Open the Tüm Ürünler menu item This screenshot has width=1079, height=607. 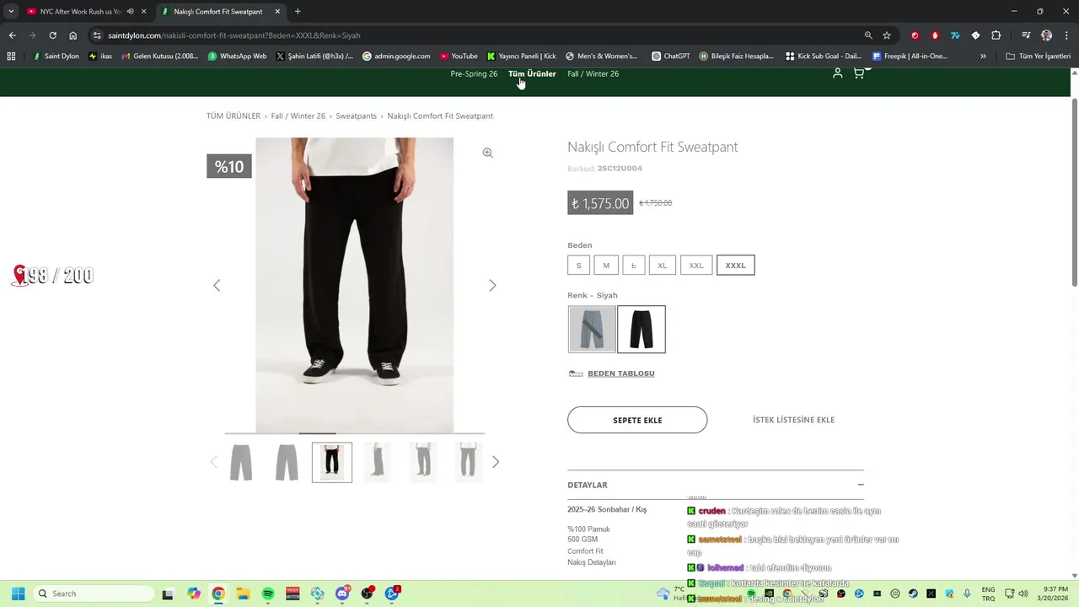(x=532, y=74)
